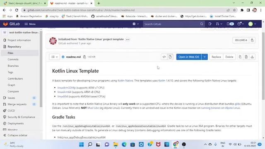This screenshot has height=149, width=265.
Task: Open Graph in sidebar
Action: [11, 85]
